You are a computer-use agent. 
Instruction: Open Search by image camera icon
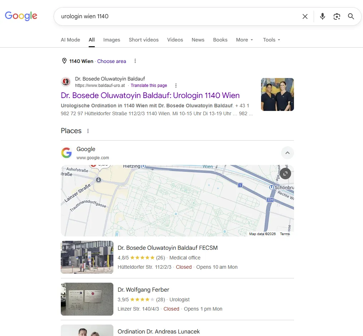[337, 16]
